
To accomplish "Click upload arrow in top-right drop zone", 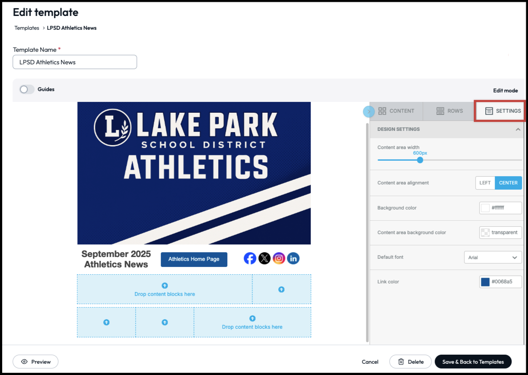I will tap(281, 289).
